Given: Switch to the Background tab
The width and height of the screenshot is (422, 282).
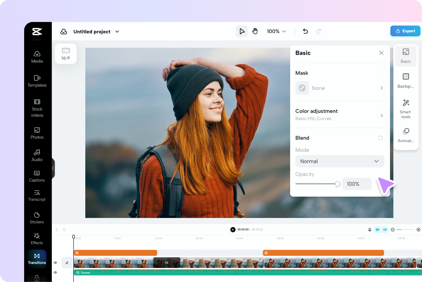Looking at the screenshot, I should pos(406,81).
